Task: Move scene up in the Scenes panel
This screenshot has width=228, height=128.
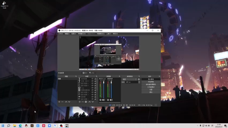Action: click(66, 102)
